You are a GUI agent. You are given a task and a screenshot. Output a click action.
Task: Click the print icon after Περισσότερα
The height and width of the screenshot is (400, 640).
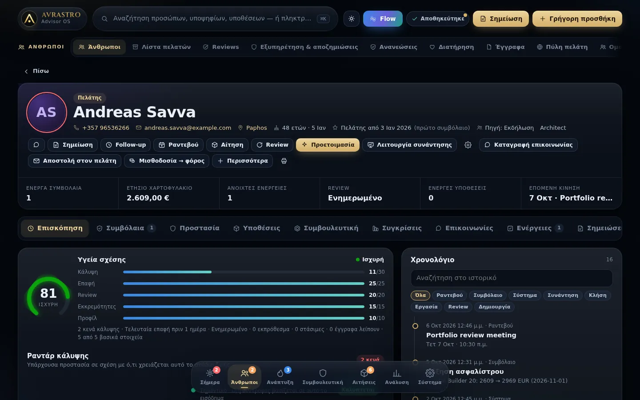pos(284,161)
